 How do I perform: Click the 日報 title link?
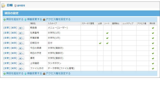[10, 5]
